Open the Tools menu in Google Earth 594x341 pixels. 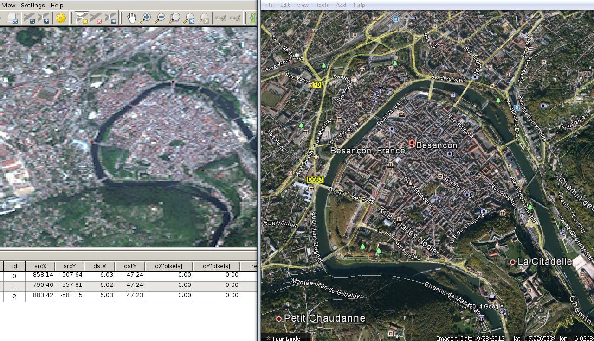click(322, 5)
